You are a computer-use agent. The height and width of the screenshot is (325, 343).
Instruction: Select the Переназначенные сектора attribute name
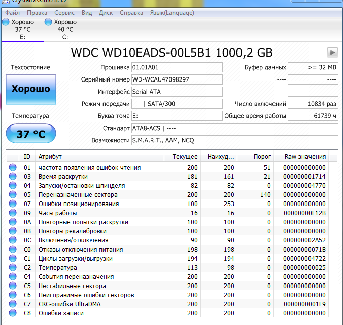78,194
